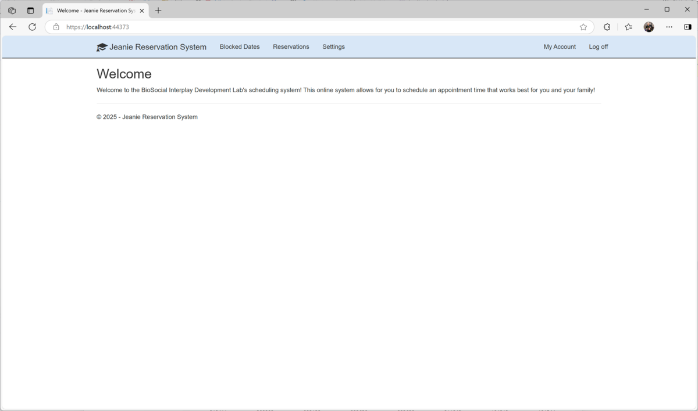The height and width of the screenshot is (411, 698).
Task: Close the Welcome browser tab
Action: click(x=141, y=10)
